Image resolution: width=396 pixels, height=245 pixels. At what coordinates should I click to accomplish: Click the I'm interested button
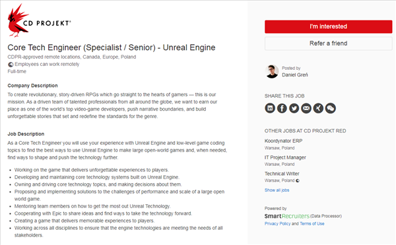coord(328,26)
